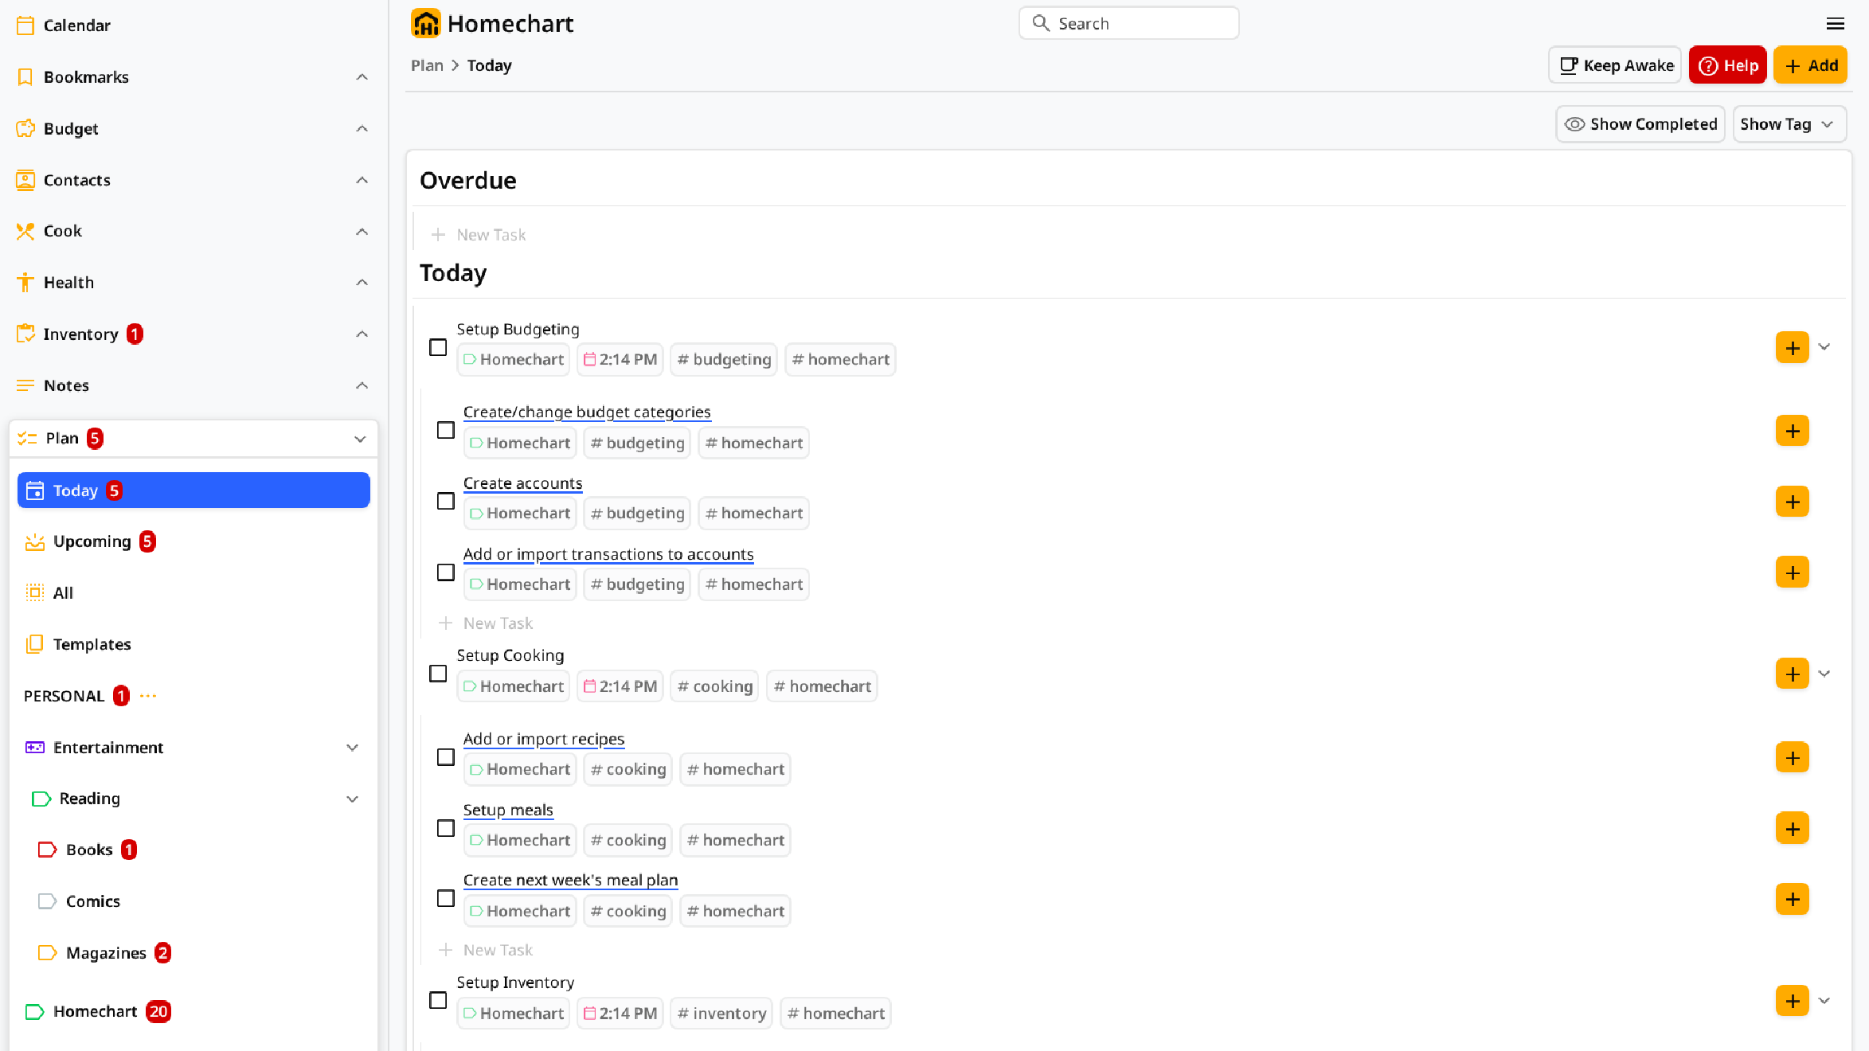Check the Setup meals checkbox
This screenshot has width=1869, height=1051.
[446, 829]
